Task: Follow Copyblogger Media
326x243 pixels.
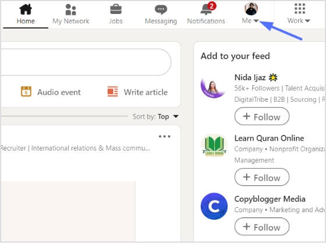Action: click(x=262, y=227)
